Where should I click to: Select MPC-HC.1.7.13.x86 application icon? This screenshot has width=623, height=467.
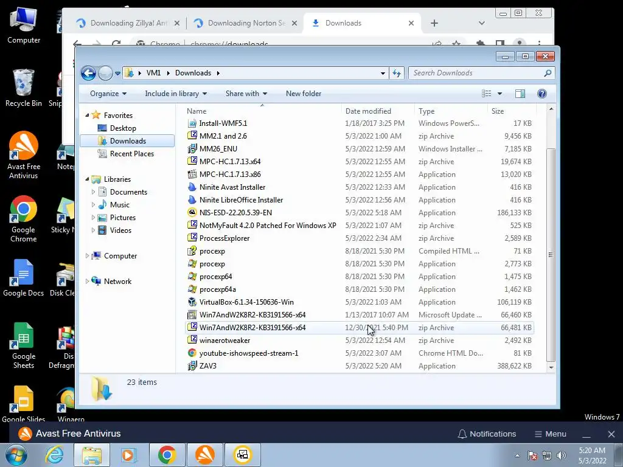click(x=192, y=175)
